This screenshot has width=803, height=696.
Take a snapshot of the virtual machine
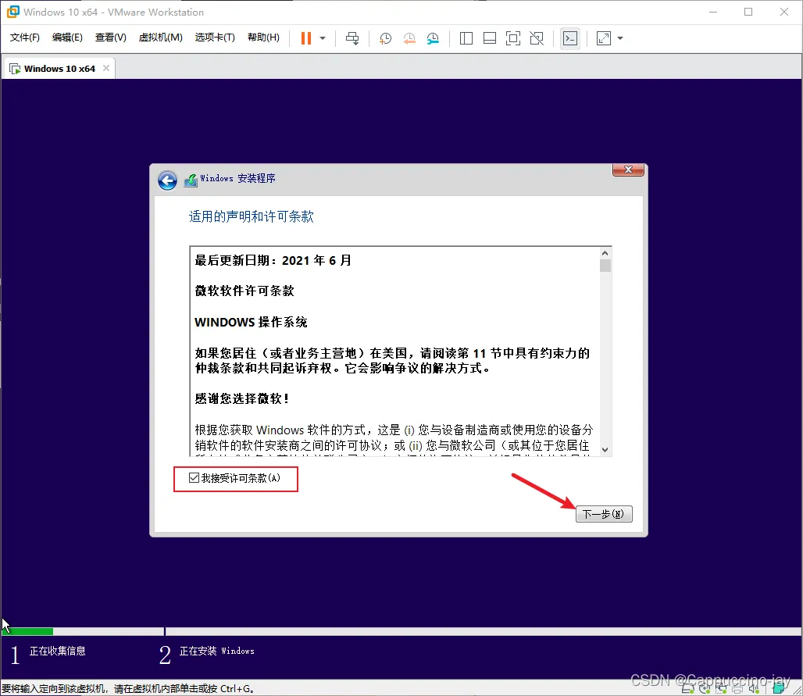point(385,38)
